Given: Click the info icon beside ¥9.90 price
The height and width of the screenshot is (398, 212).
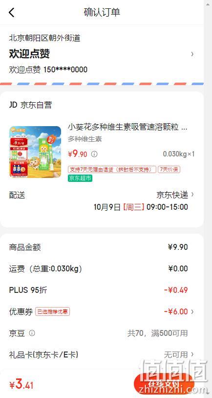Looking at the screenshot, I should [x=94, y=154].
